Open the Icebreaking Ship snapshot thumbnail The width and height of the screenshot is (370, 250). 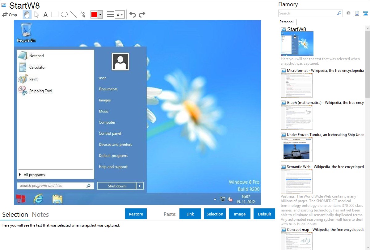(x=296, y=150)
